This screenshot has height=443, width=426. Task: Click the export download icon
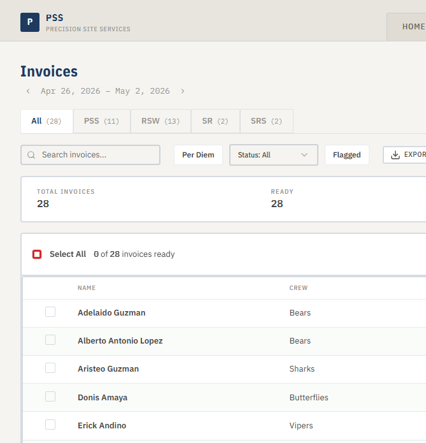[395, 155]
